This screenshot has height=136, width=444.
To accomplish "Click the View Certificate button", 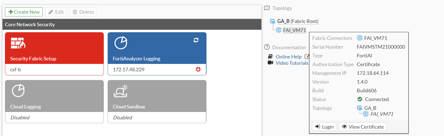I will point(362,126).
